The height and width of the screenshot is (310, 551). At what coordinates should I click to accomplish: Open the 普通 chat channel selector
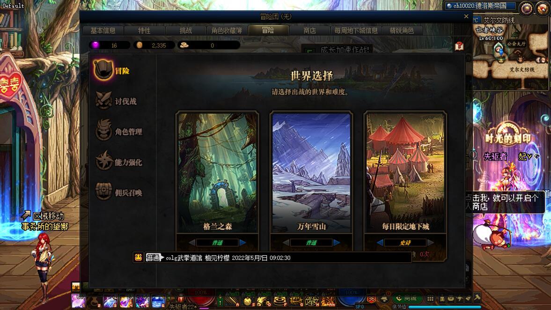point(153,258)
